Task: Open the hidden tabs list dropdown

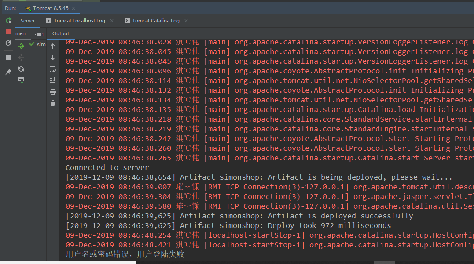Action: click(39, 34)
